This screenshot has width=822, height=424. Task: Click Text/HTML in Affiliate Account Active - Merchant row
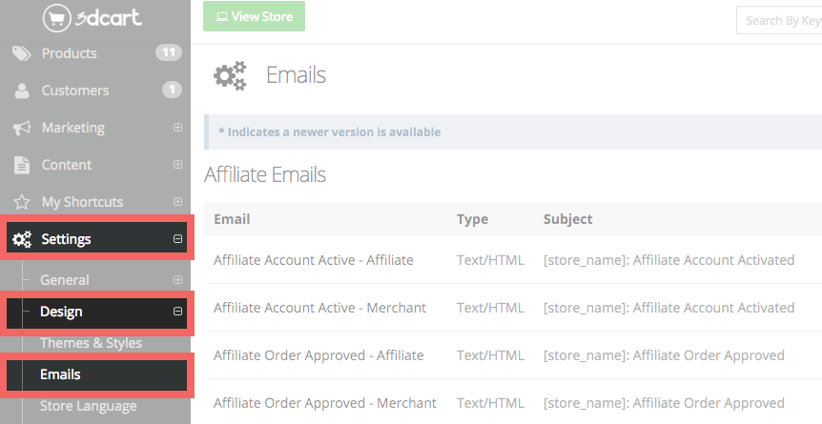click(490, 308)
